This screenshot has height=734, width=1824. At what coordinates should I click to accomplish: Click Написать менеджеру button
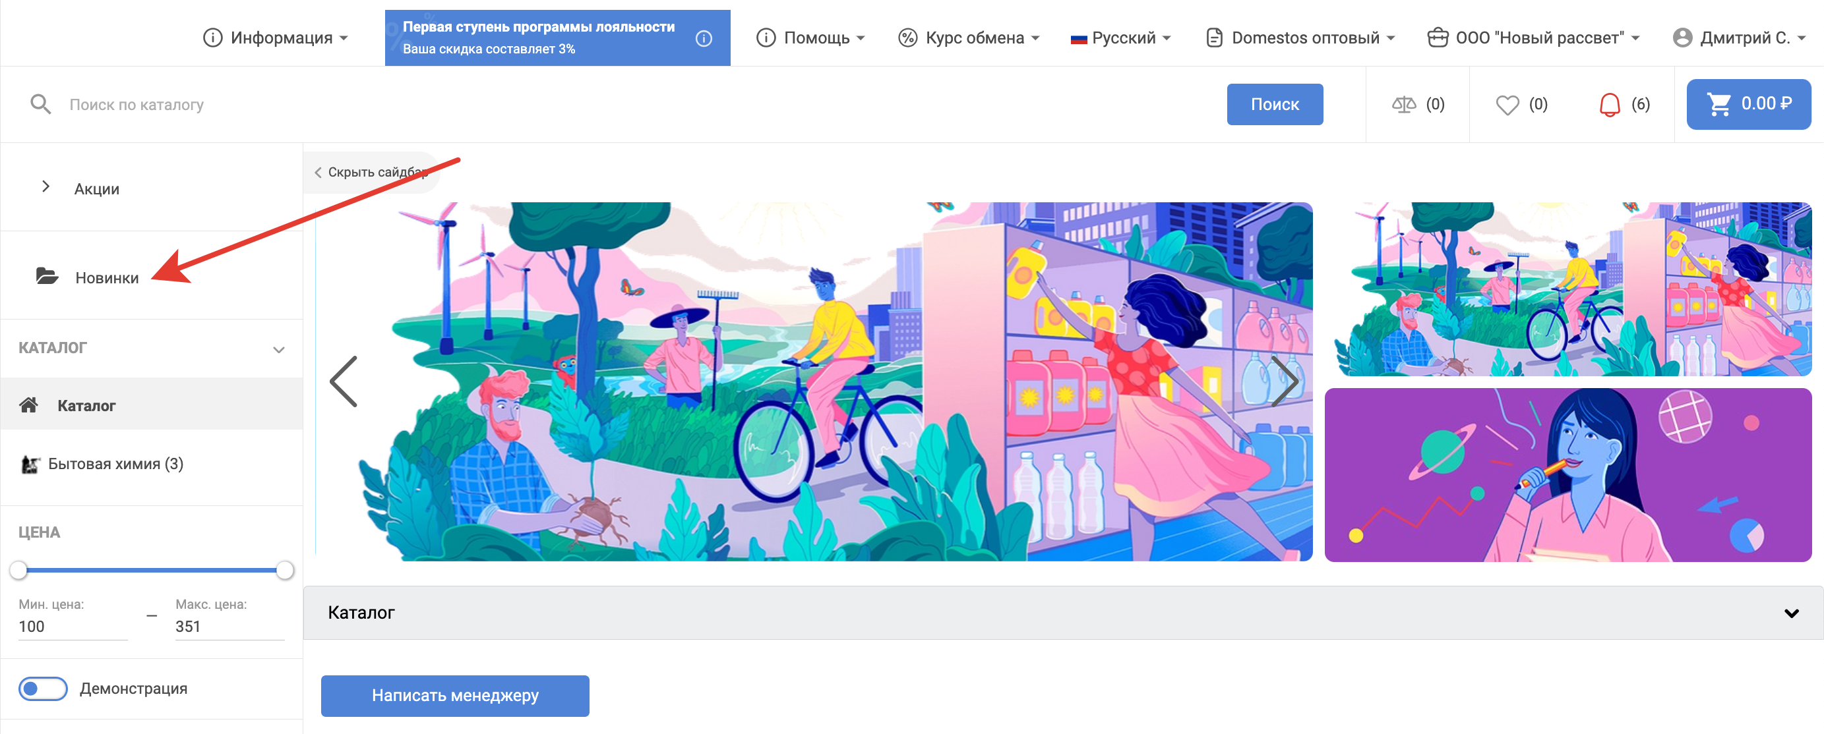click(x=454, y=695)
